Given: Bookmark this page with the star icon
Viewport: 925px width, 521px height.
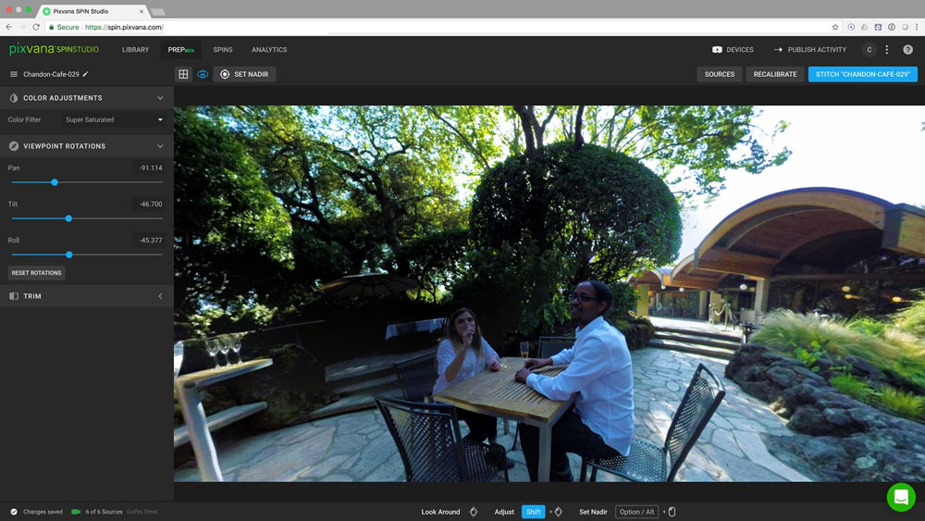Looking at the screenshot, I should pos(835,27).
